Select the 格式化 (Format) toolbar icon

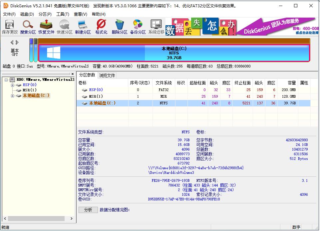coord(101,26)
